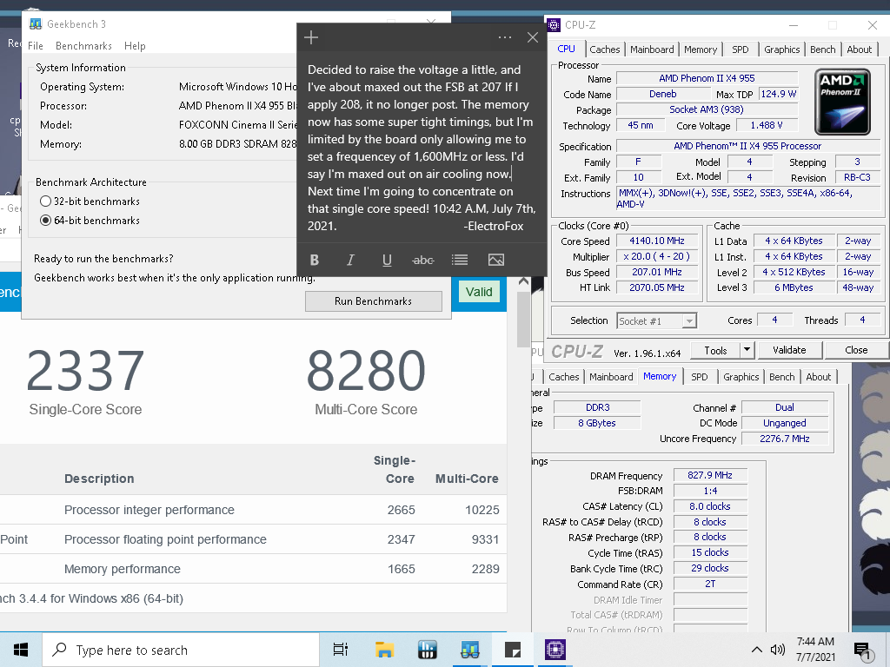Screen dimensions: 890x667
Task: Click the Valid badge on results page
Action: [479, 292]
